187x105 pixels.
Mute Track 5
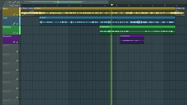click(17, 52)
